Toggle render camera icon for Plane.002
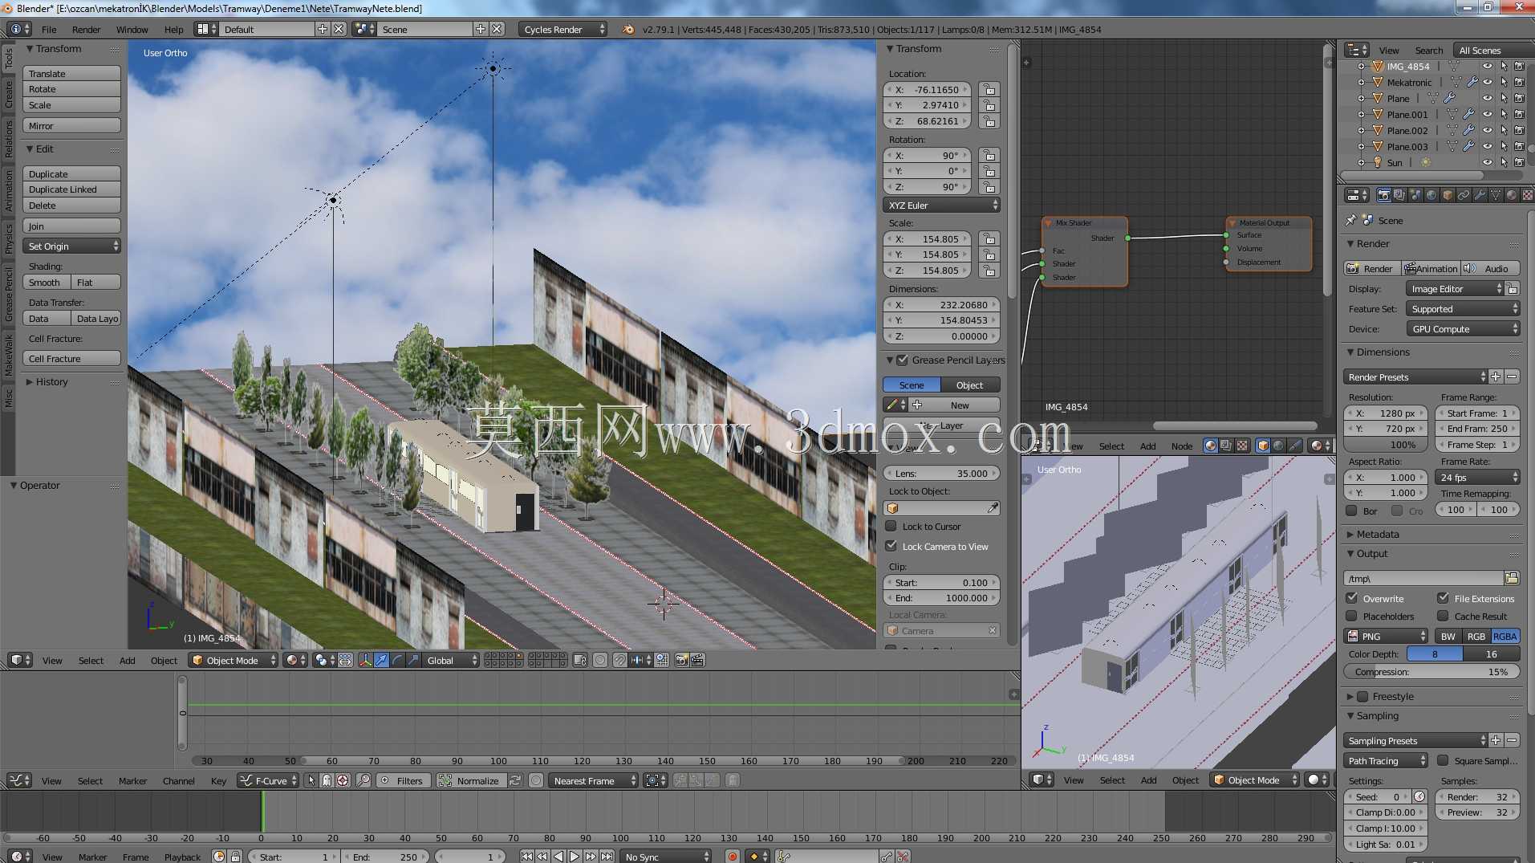1535x863 pixels. (x=1519, y=130)
